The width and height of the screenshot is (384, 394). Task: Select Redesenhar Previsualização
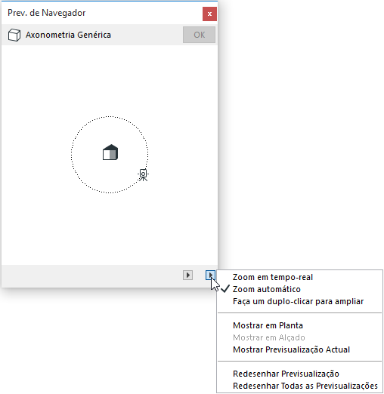[x=299, y=374]
